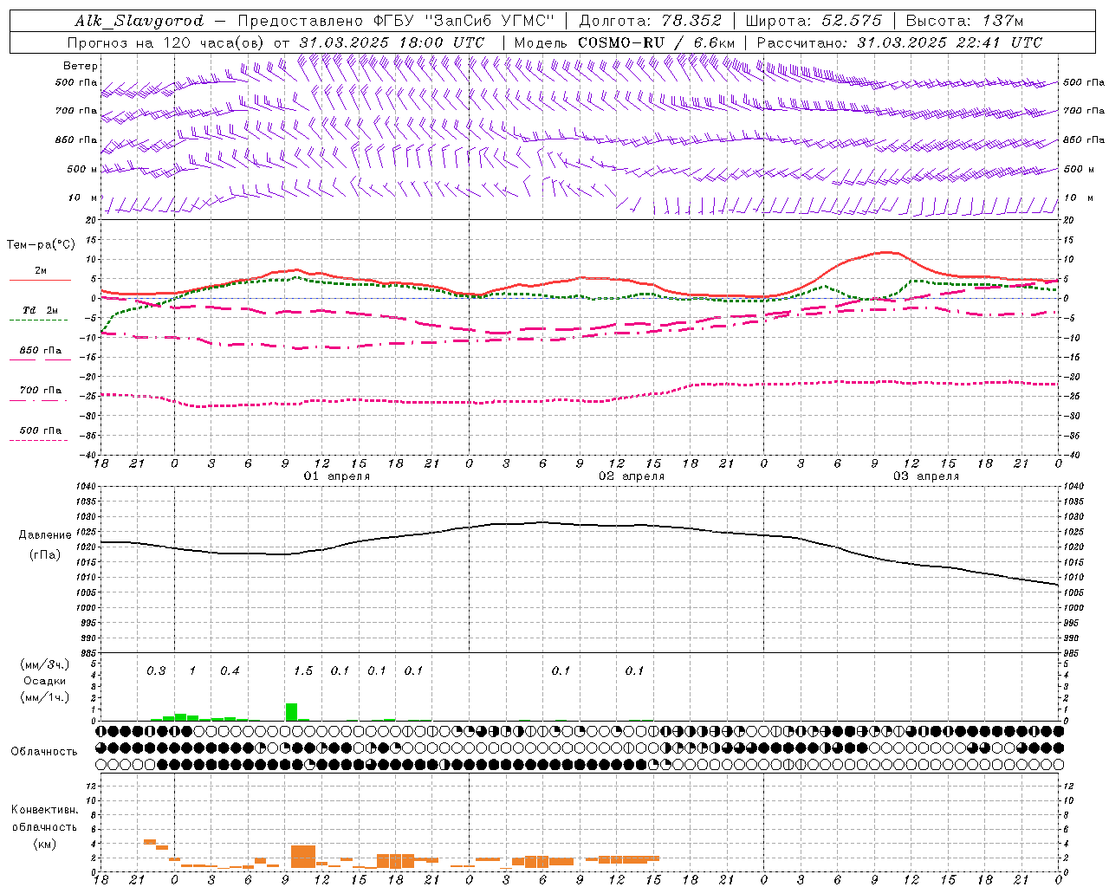
Task: Click the elevation text Высота: 137м
Action: point(964,21)
